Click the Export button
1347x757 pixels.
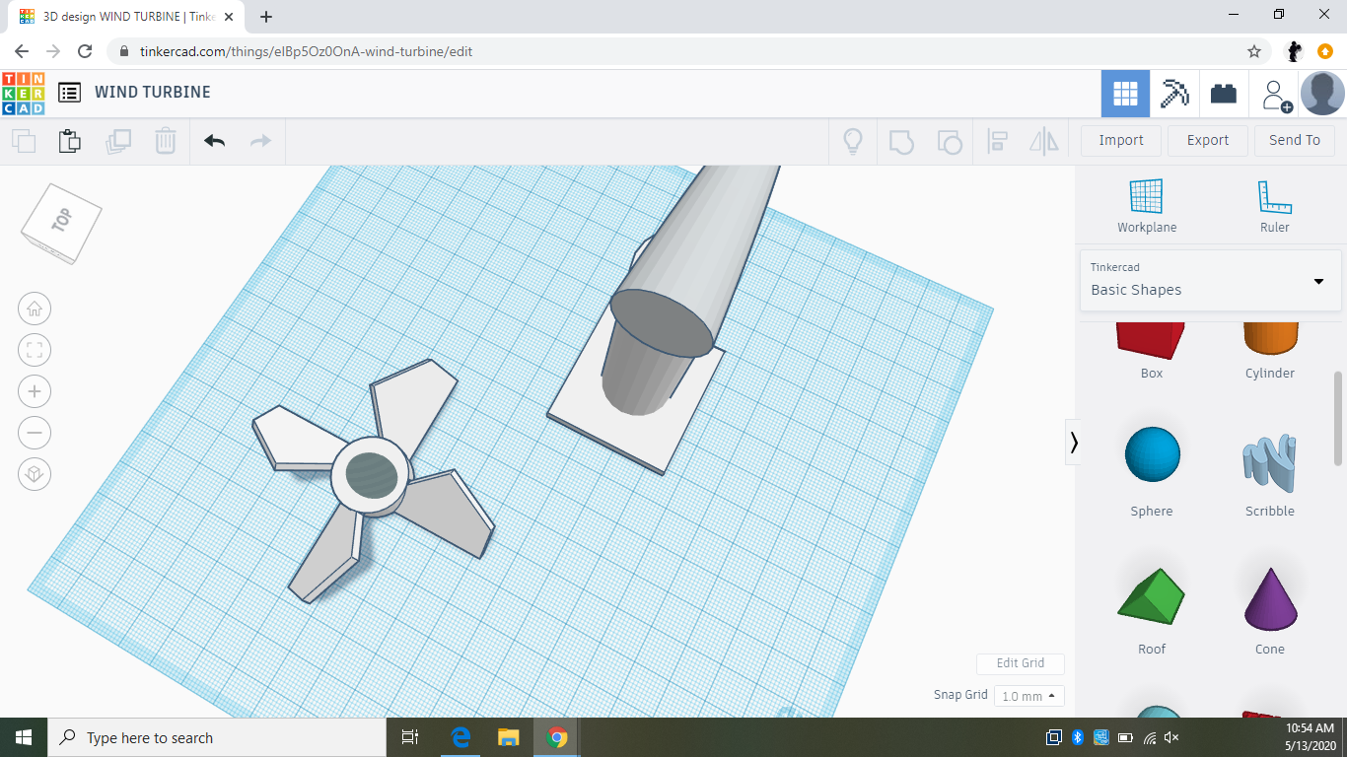(x=1207, y=140)
